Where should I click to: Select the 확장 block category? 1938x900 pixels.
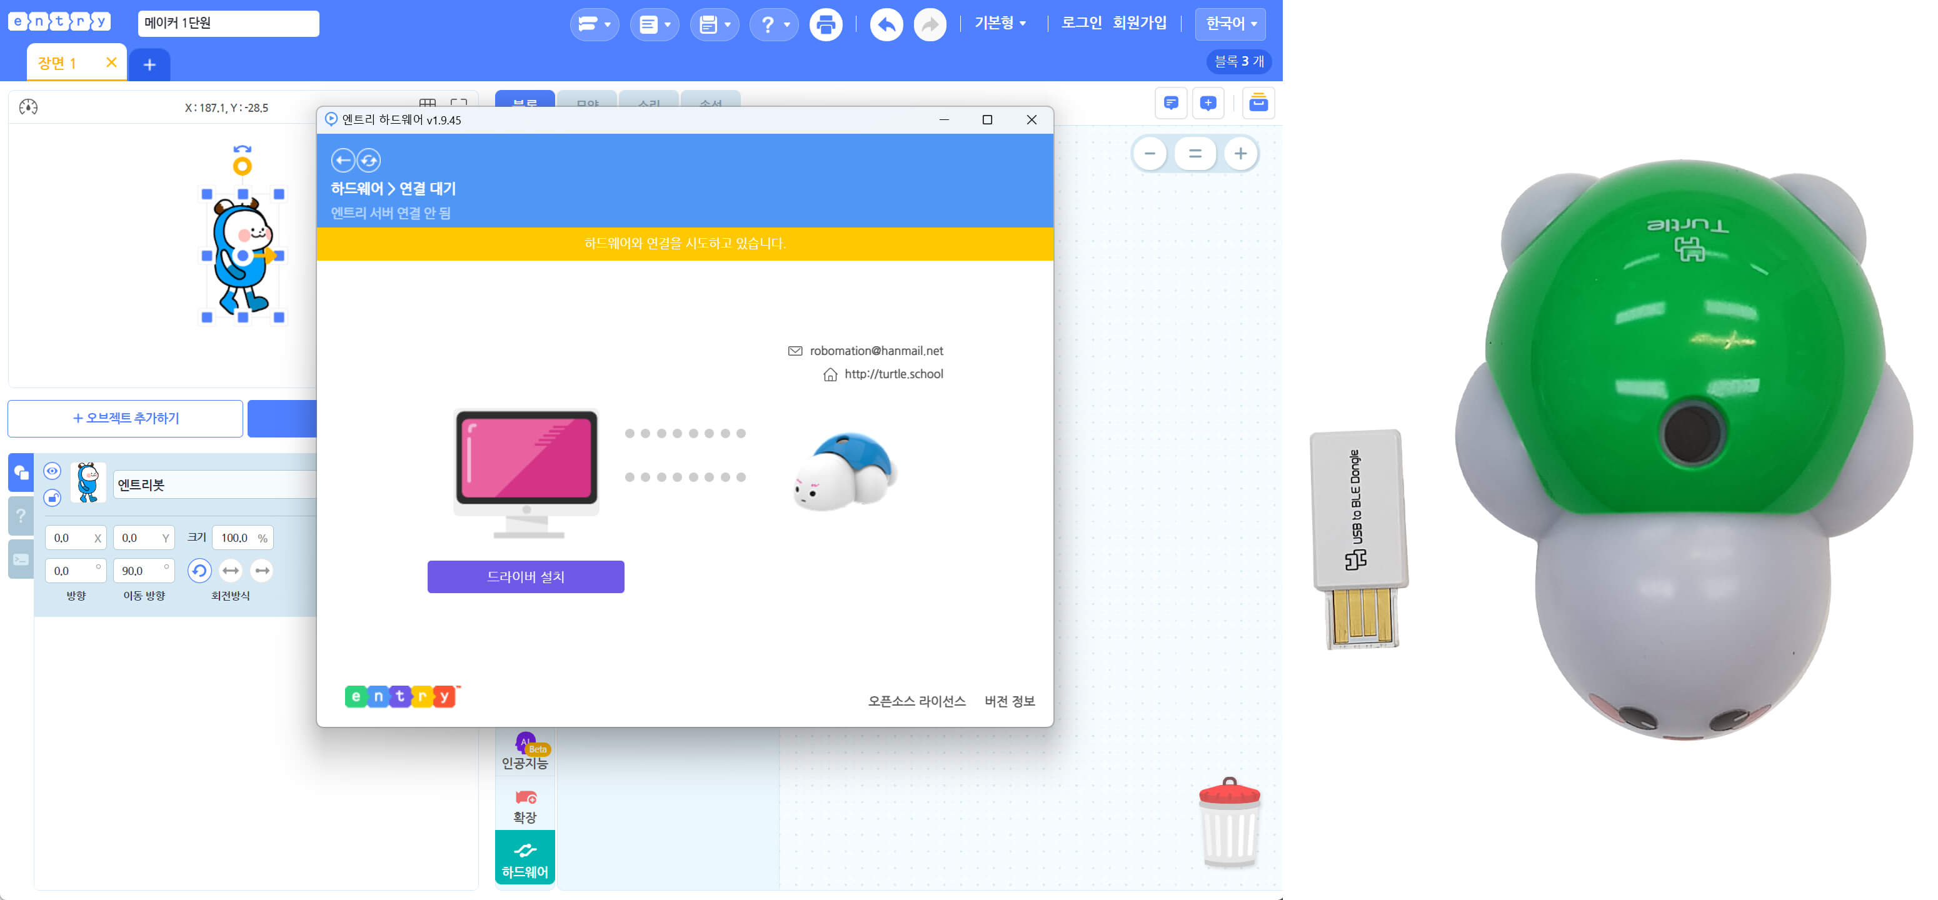[x=525, y=807]
